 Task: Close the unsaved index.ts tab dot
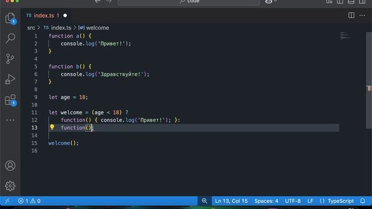65,16
